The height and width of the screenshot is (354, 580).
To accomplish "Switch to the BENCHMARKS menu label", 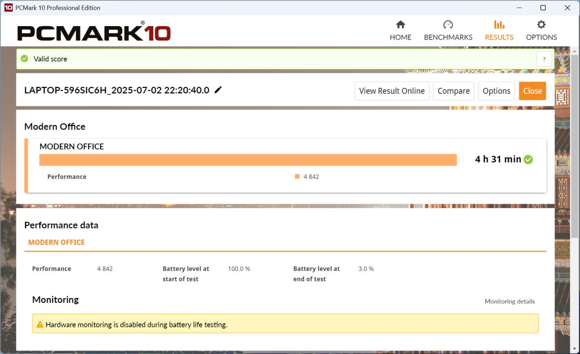I will pos(448,37).
